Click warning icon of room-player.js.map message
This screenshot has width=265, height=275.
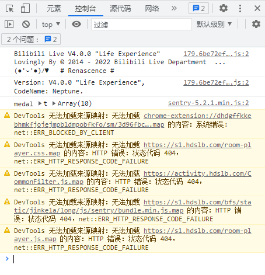[x=7, y=230]
